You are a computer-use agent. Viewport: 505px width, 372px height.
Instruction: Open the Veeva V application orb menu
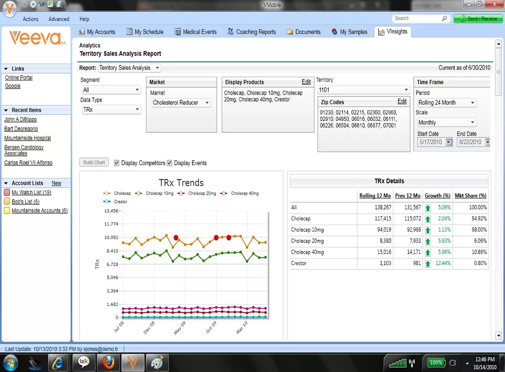pos(10,8)
